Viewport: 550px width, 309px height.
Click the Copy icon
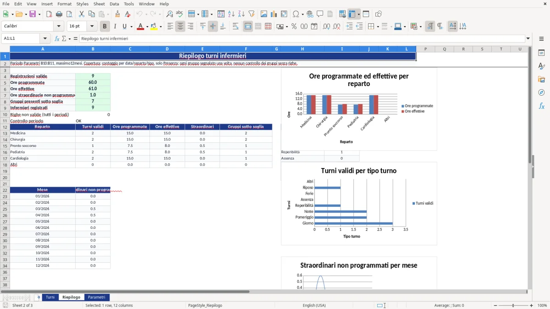click(x=92, y=14)
